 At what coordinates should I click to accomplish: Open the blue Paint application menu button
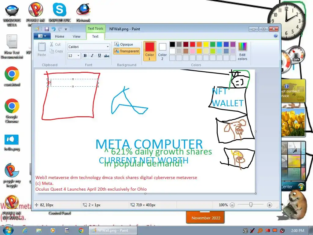[x=42, y=36]
